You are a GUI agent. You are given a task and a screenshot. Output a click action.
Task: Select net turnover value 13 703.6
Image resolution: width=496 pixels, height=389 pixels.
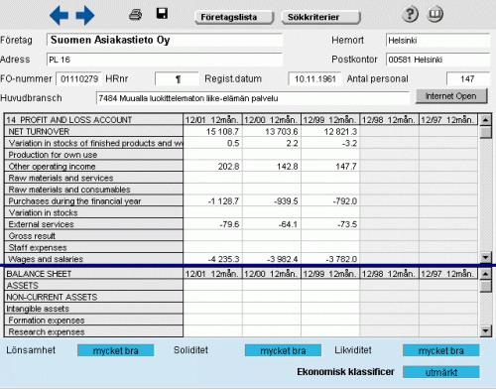(x=272, y=132)
